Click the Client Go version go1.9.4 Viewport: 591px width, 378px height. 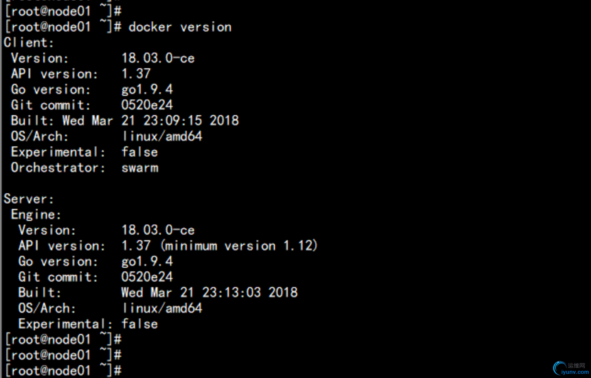click(x=147, y=89)
